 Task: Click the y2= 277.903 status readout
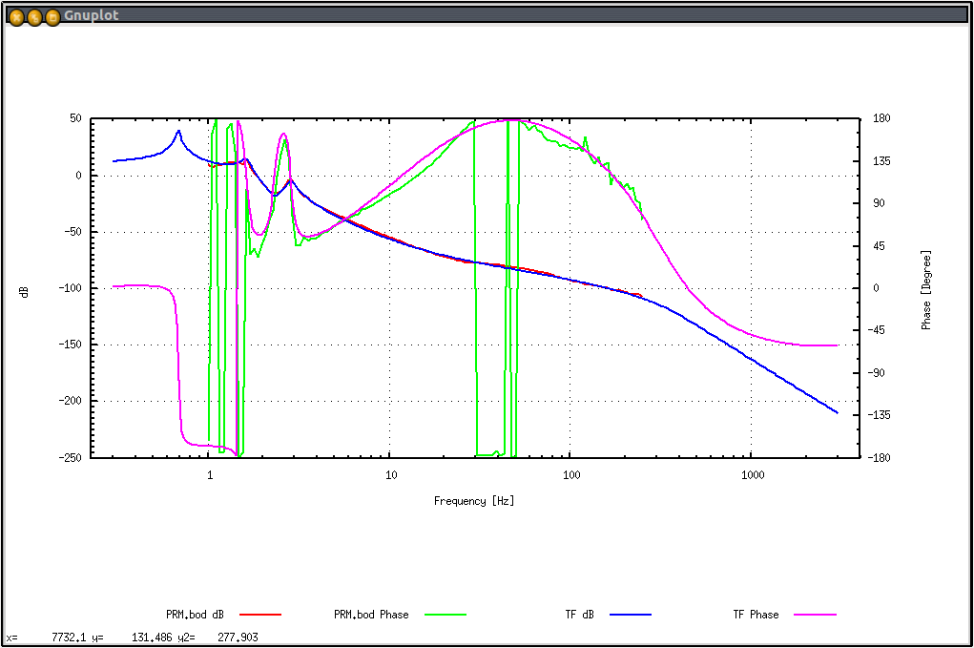(x=218, y=638)
